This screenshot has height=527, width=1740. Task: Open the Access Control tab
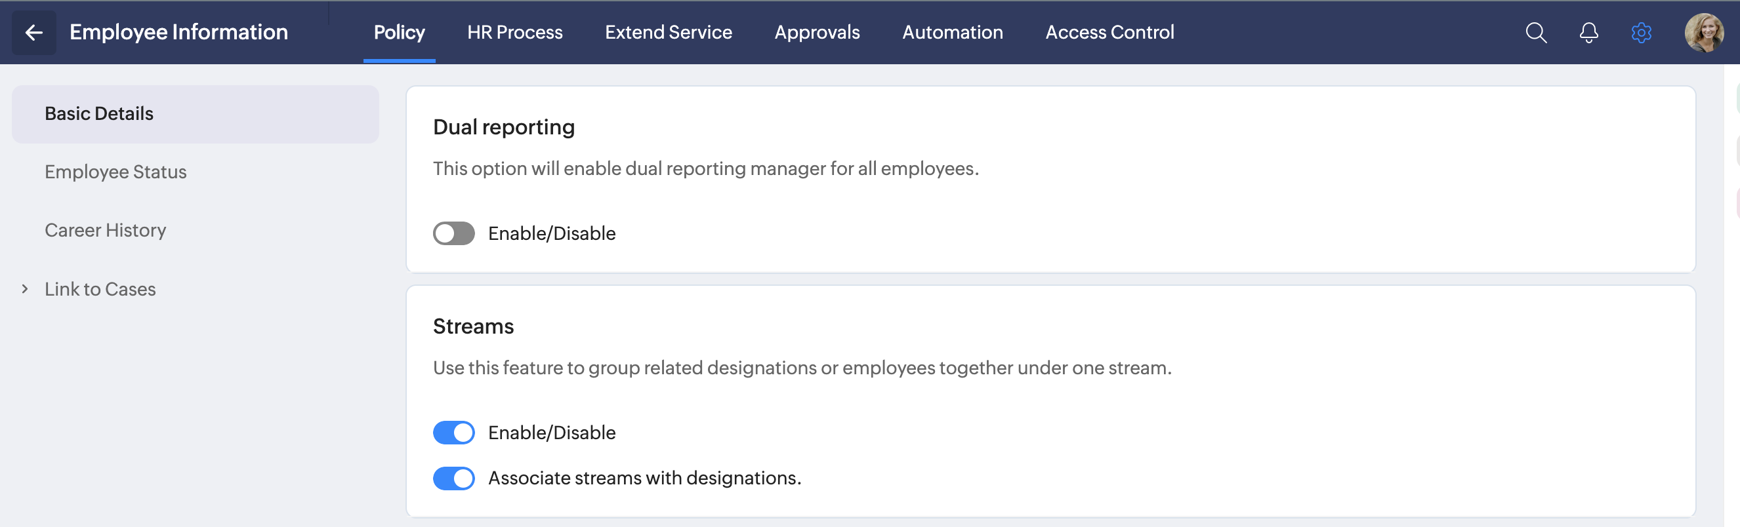point(1109,32)
